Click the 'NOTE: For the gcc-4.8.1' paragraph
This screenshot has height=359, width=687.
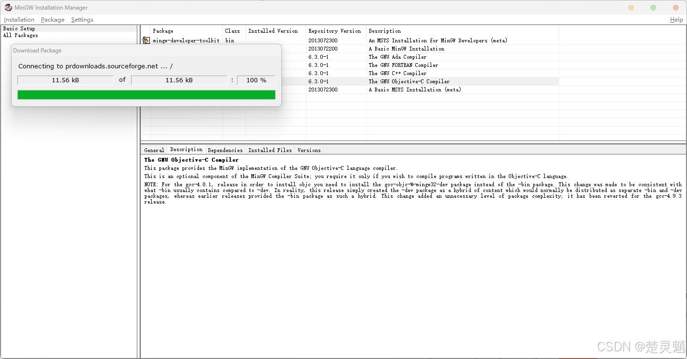click(x=413, y=193)
